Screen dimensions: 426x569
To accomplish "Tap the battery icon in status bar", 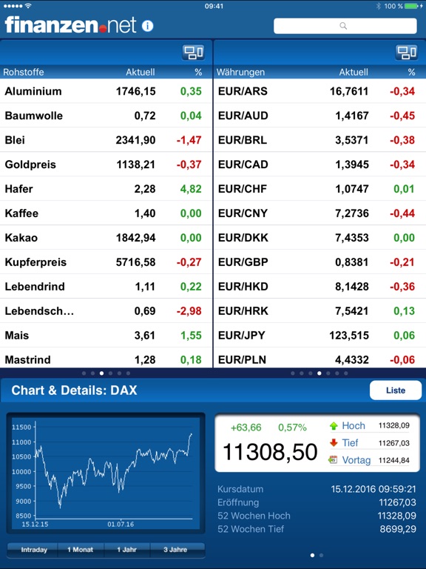I will click(411, 6).
